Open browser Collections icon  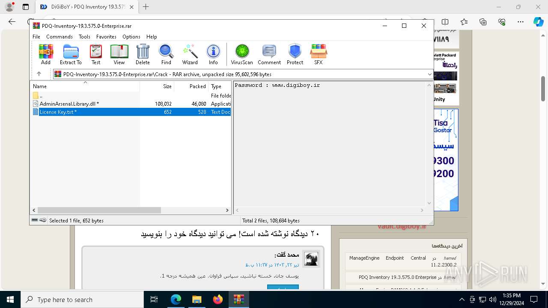point(483,22)
